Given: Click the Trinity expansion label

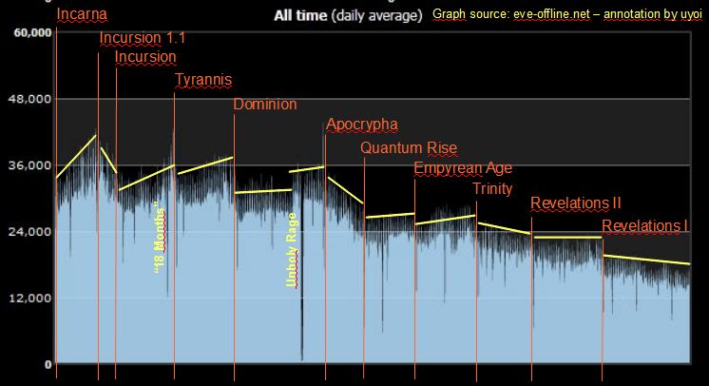Looking at the screenshot, I should coord(492,188).
